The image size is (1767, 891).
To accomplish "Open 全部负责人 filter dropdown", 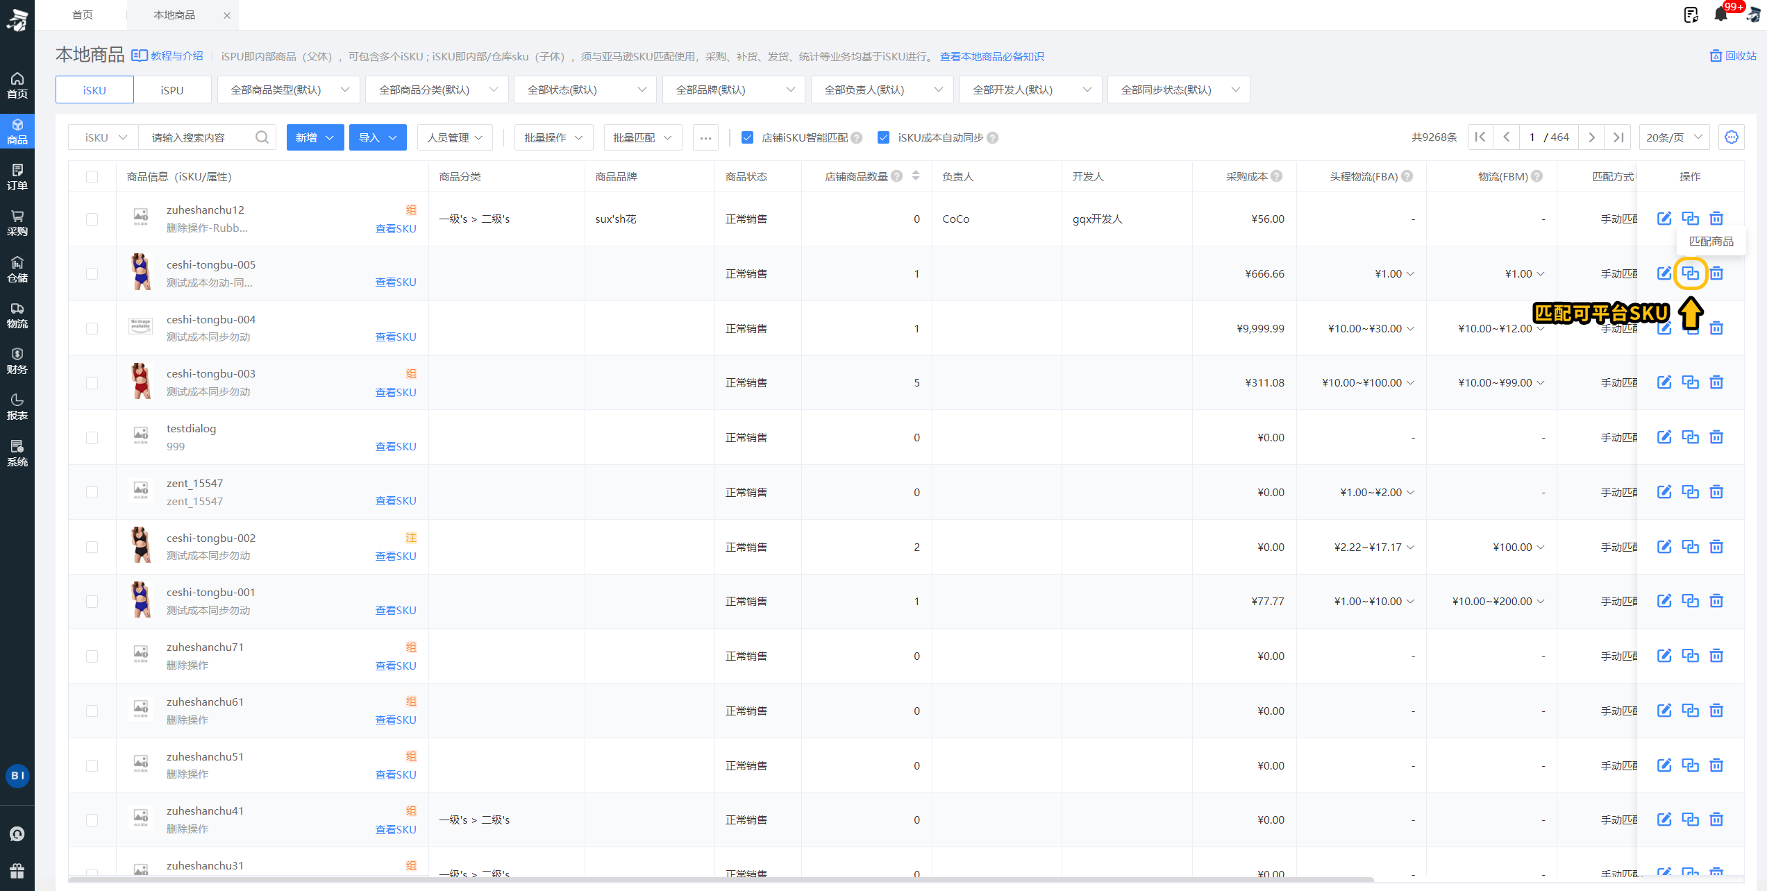I will [x=882, y=90].
